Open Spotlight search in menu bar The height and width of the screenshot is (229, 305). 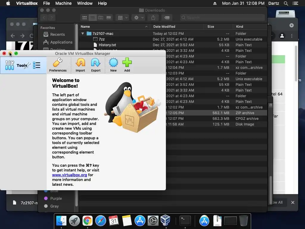click(x=286, y=3)
